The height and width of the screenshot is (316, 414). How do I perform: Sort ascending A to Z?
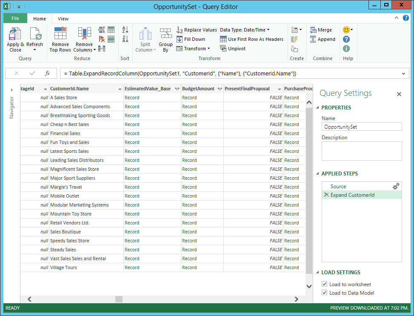tap(125, 29)
